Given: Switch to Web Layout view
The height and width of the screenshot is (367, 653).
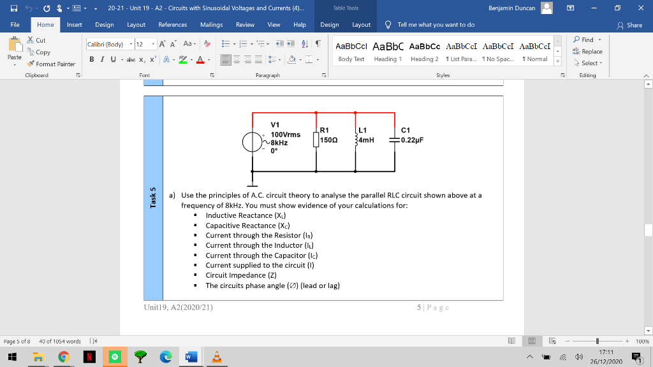Looking at the screenshot, I should [552, 342].
